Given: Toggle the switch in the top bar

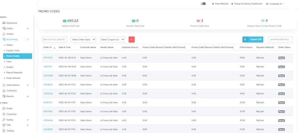Looking at the screenshot, I should click(203, 4).
